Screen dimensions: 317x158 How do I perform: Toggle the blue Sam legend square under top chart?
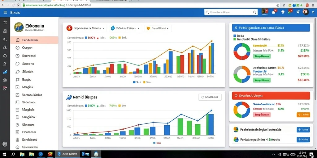click(x=134, y=82)
